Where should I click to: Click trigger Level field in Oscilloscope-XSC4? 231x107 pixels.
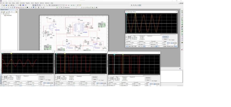tap(171, 45)
